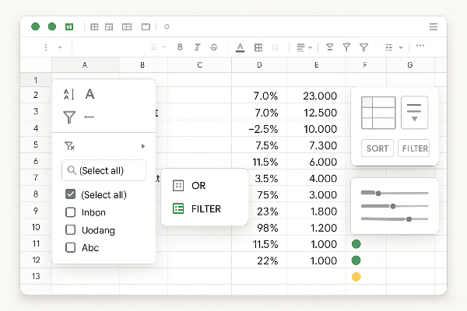467x311 pixels.
Task: Click the green FILTER list icon
Action: click(x=178, y=208)
